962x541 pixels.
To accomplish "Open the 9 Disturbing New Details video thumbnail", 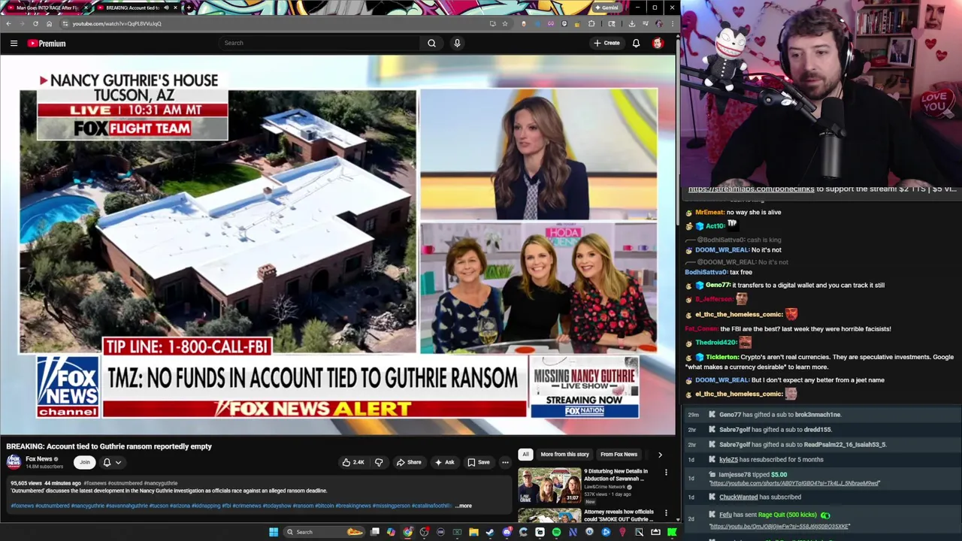I will pyautogui.click(x=549, y=485).
